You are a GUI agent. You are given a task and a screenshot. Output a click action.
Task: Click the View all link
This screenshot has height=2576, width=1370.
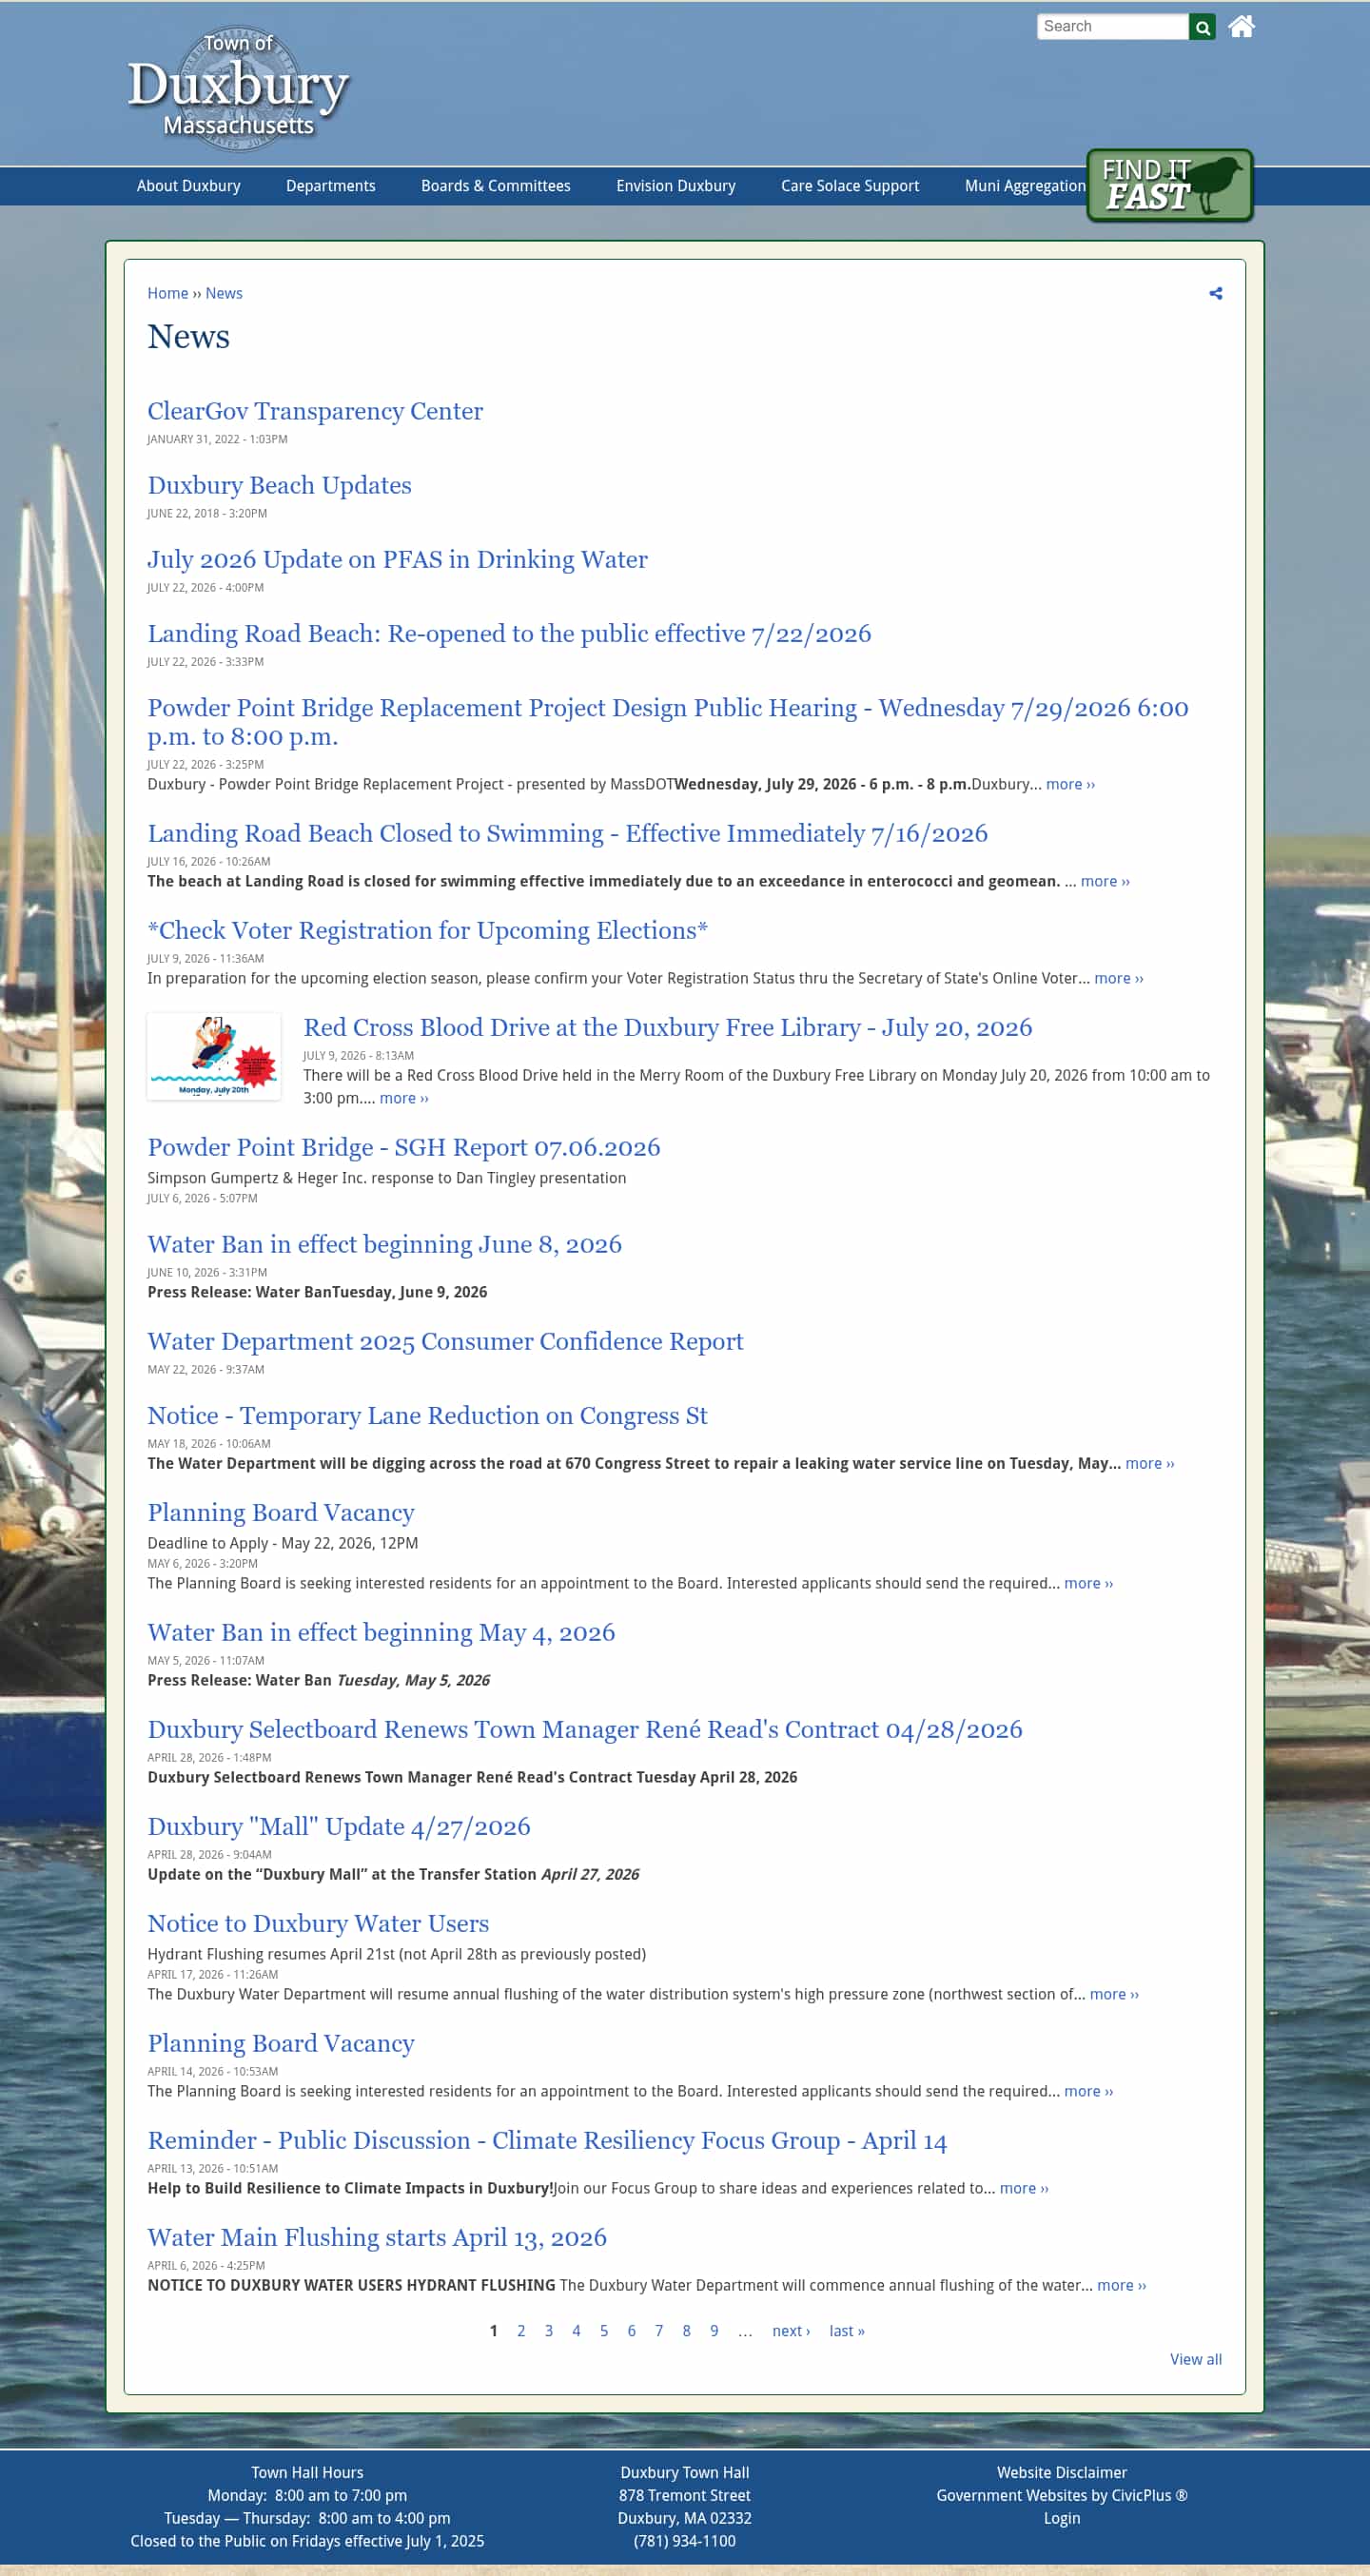coord(1196,2359)
